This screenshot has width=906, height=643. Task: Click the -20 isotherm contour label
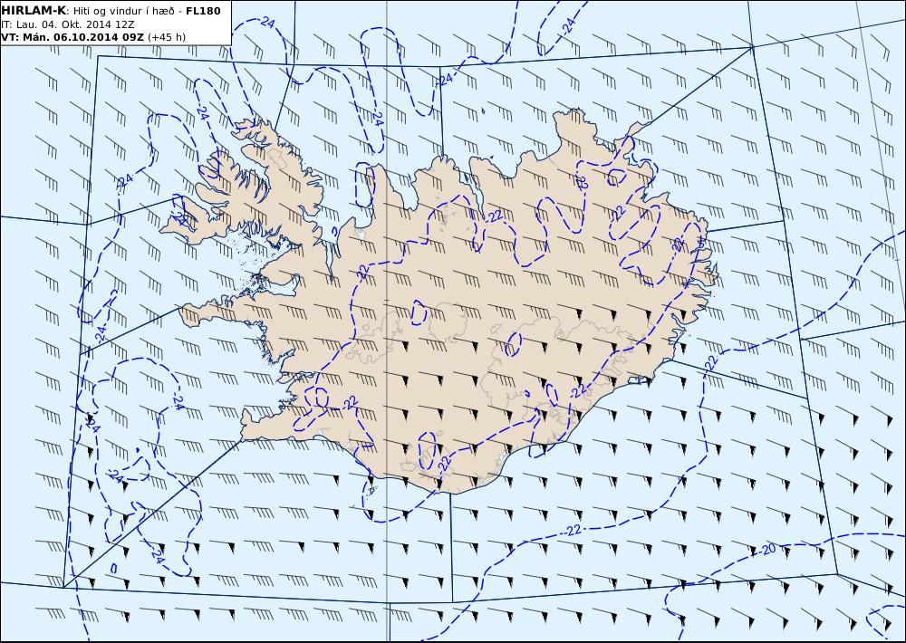click(x=766, y=550)
